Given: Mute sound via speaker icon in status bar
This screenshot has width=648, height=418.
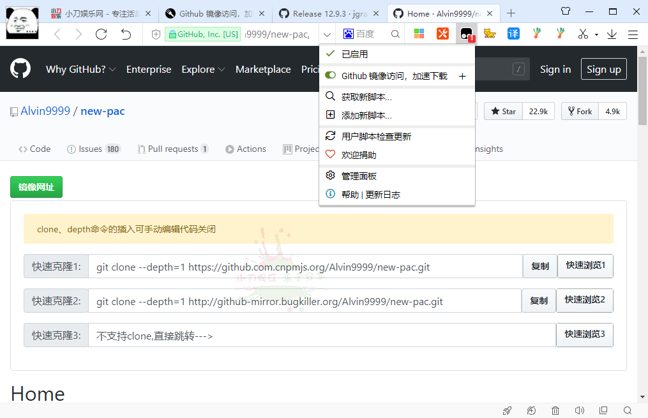Looking at the screenshot, I should 579,410.
